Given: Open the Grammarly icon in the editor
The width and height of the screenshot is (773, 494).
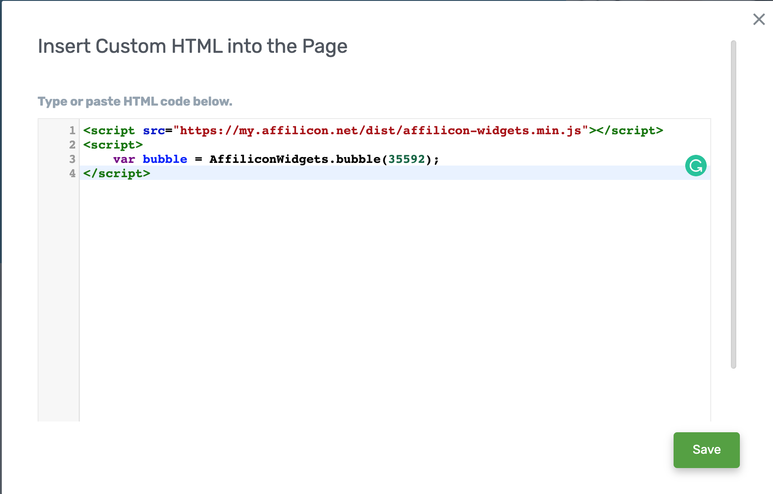Looking at the screenshot, I should (696, 166).
